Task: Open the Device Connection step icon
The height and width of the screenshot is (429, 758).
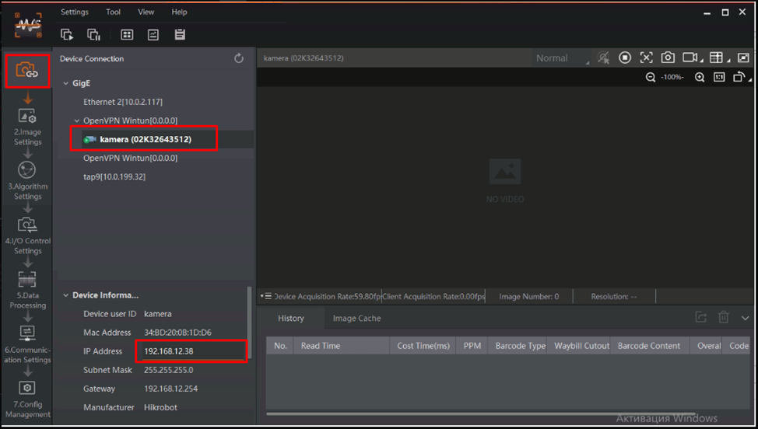Action: click(x=27, y=71)
